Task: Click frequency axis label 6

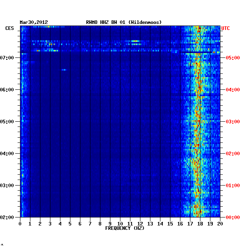Action: [x=80, y=224]
